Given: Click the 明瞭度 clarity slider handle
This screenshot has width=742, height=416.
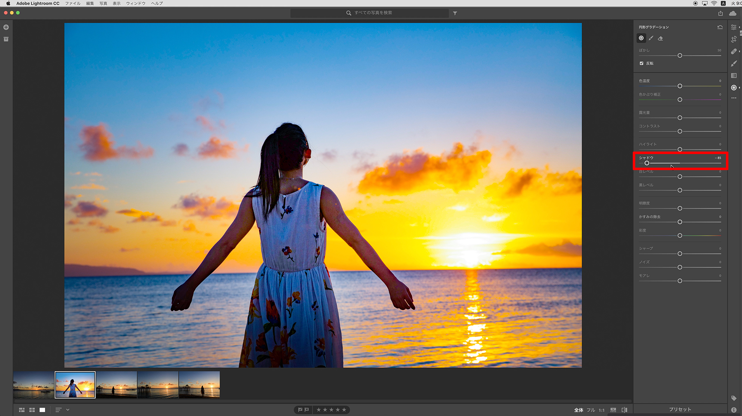Looking at the screenshot, I should [680, 208].
